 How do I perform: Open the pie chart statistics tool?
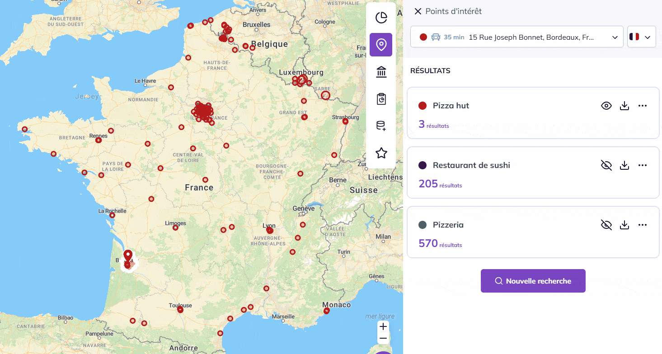click(381, 18)
